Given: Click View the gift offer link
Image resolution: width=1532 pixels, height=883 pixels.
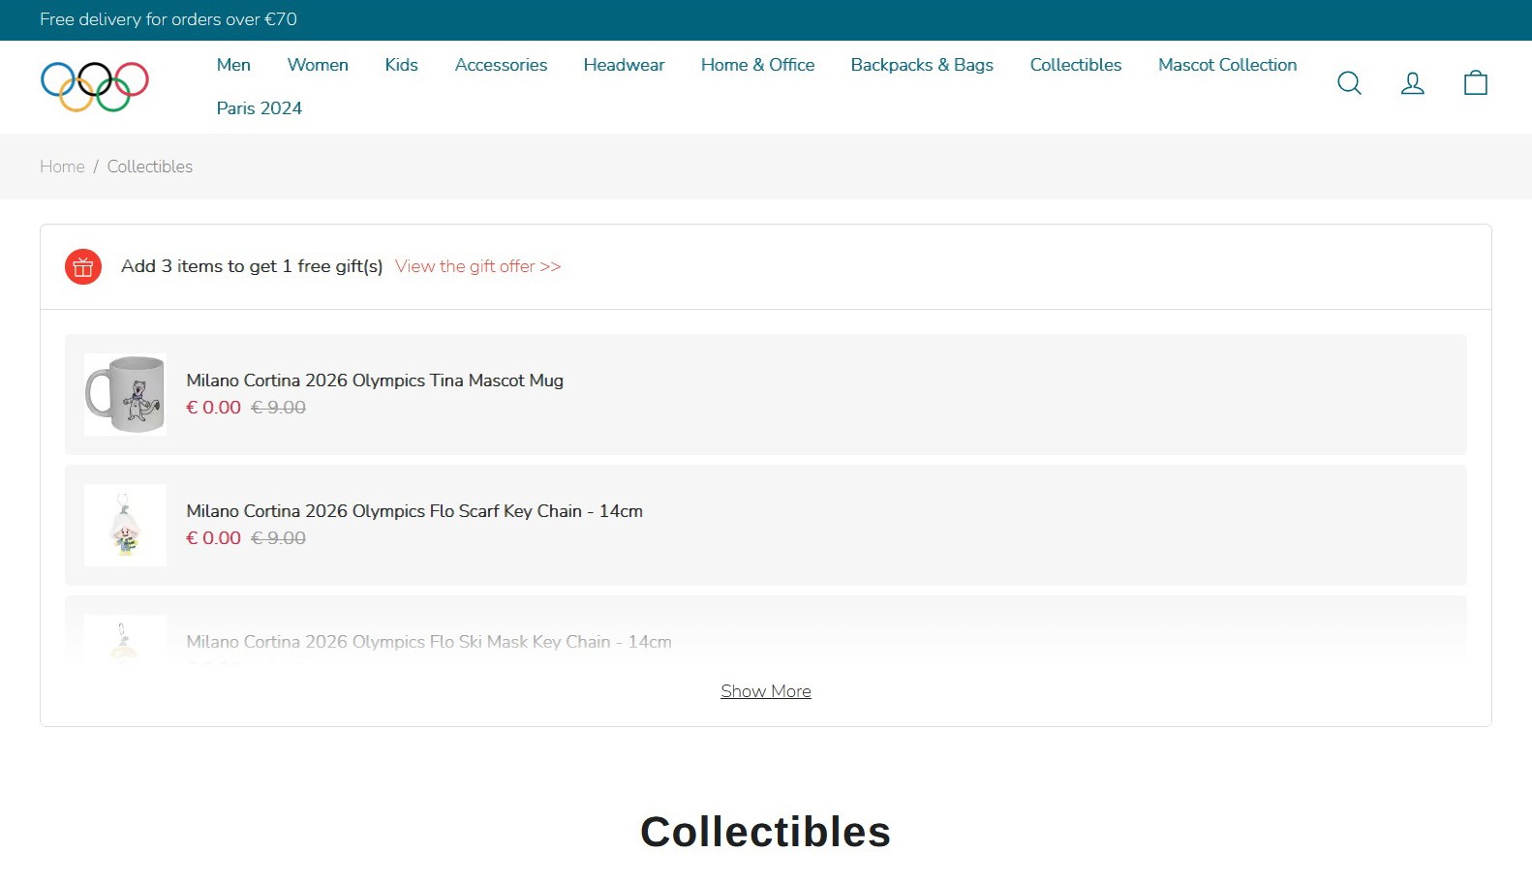Looking at the screenshot, I should tap(477, 266).
